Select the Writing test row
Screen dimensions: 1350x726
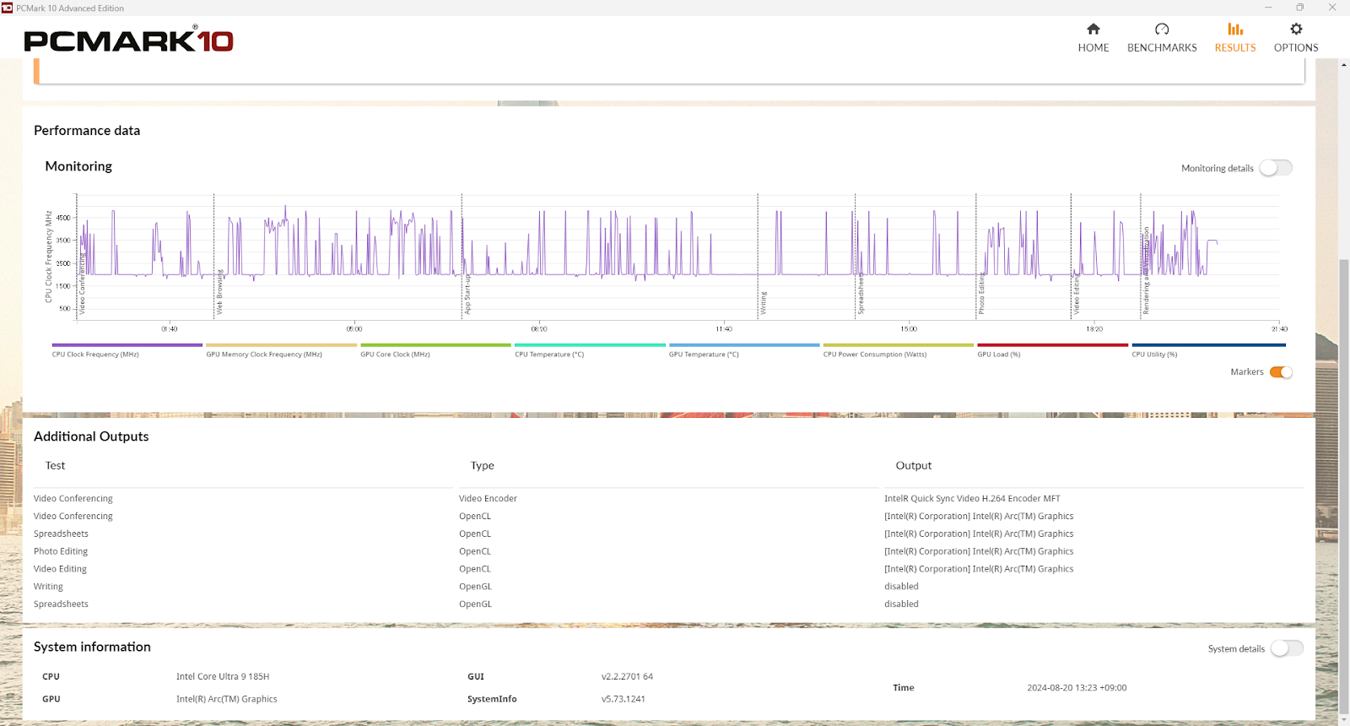[x=48, y=587]
